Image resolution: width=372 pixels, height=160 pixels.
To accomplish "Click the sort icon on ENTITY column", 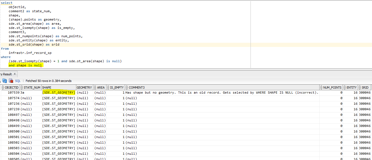I will 344,87.
